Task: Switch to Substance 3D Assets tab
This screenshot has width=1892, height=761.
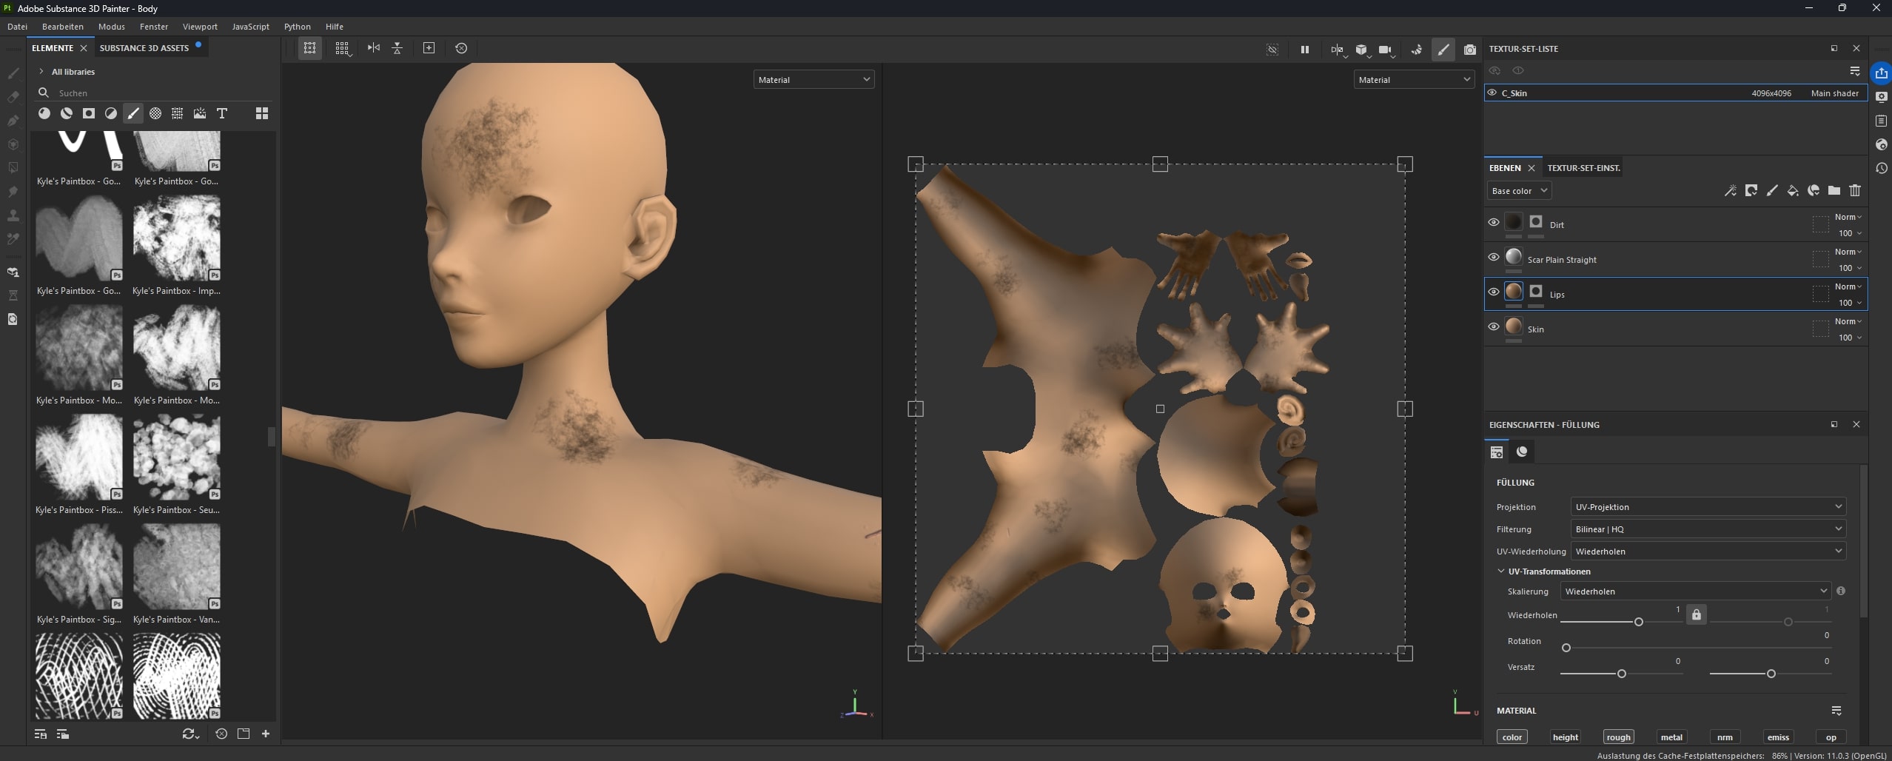Action: (x=144, y=48)
